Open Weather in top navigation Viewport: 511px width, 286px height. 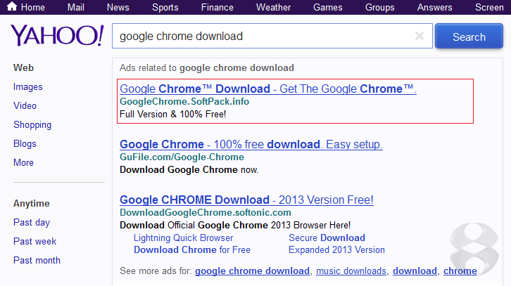(273, 7)
